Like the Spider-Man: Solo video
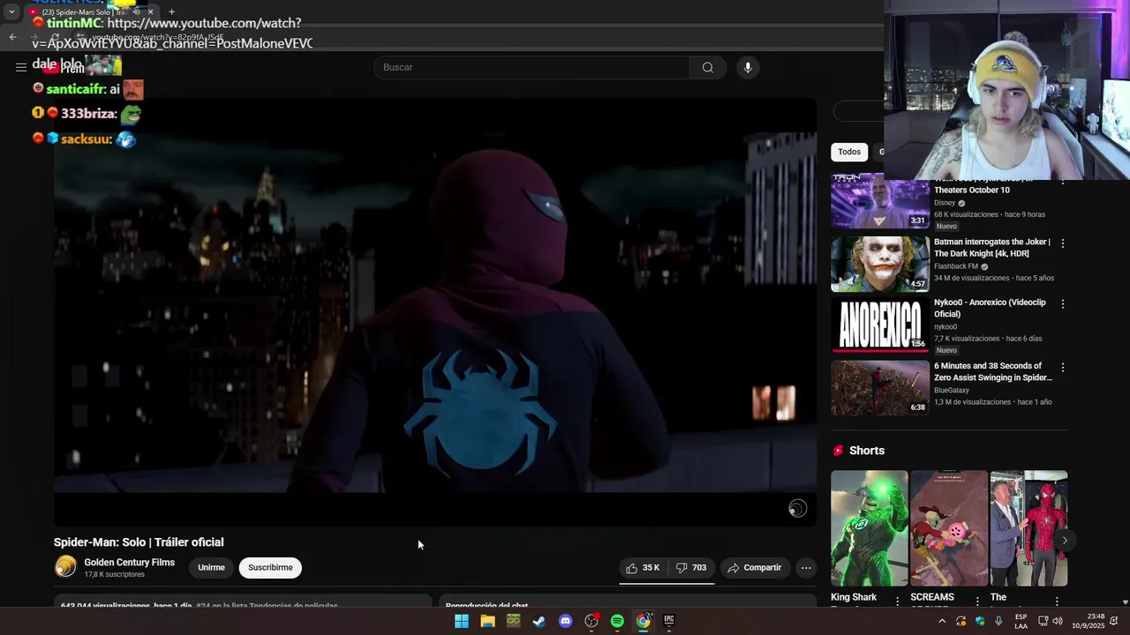Screen dimensions: 1130x635 643,568
